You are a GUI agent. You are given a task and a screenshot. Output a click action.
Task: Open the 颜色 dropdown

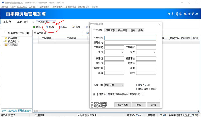click(154, 73)
